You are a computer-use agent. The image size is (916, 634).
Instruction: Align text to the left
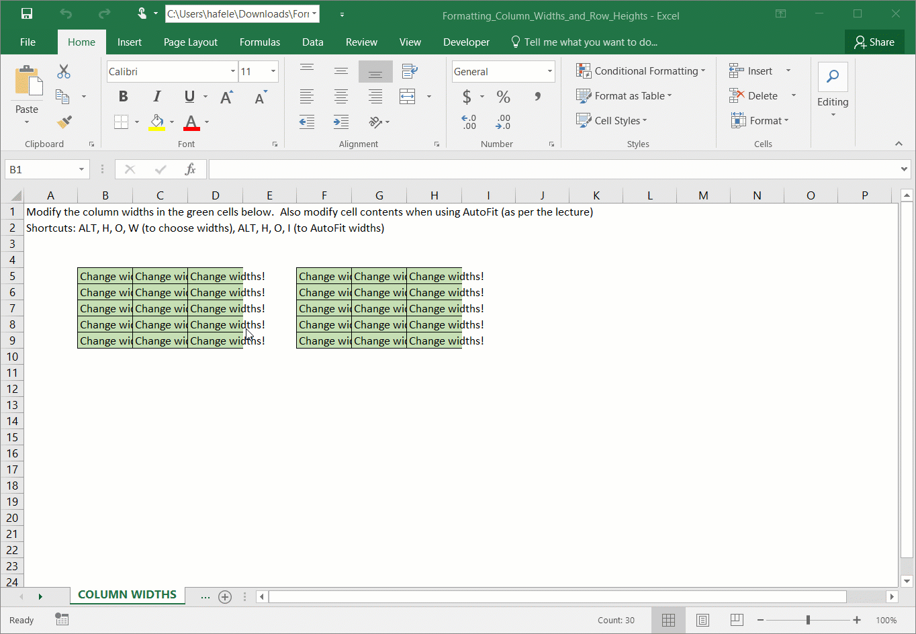coord(307,97)
